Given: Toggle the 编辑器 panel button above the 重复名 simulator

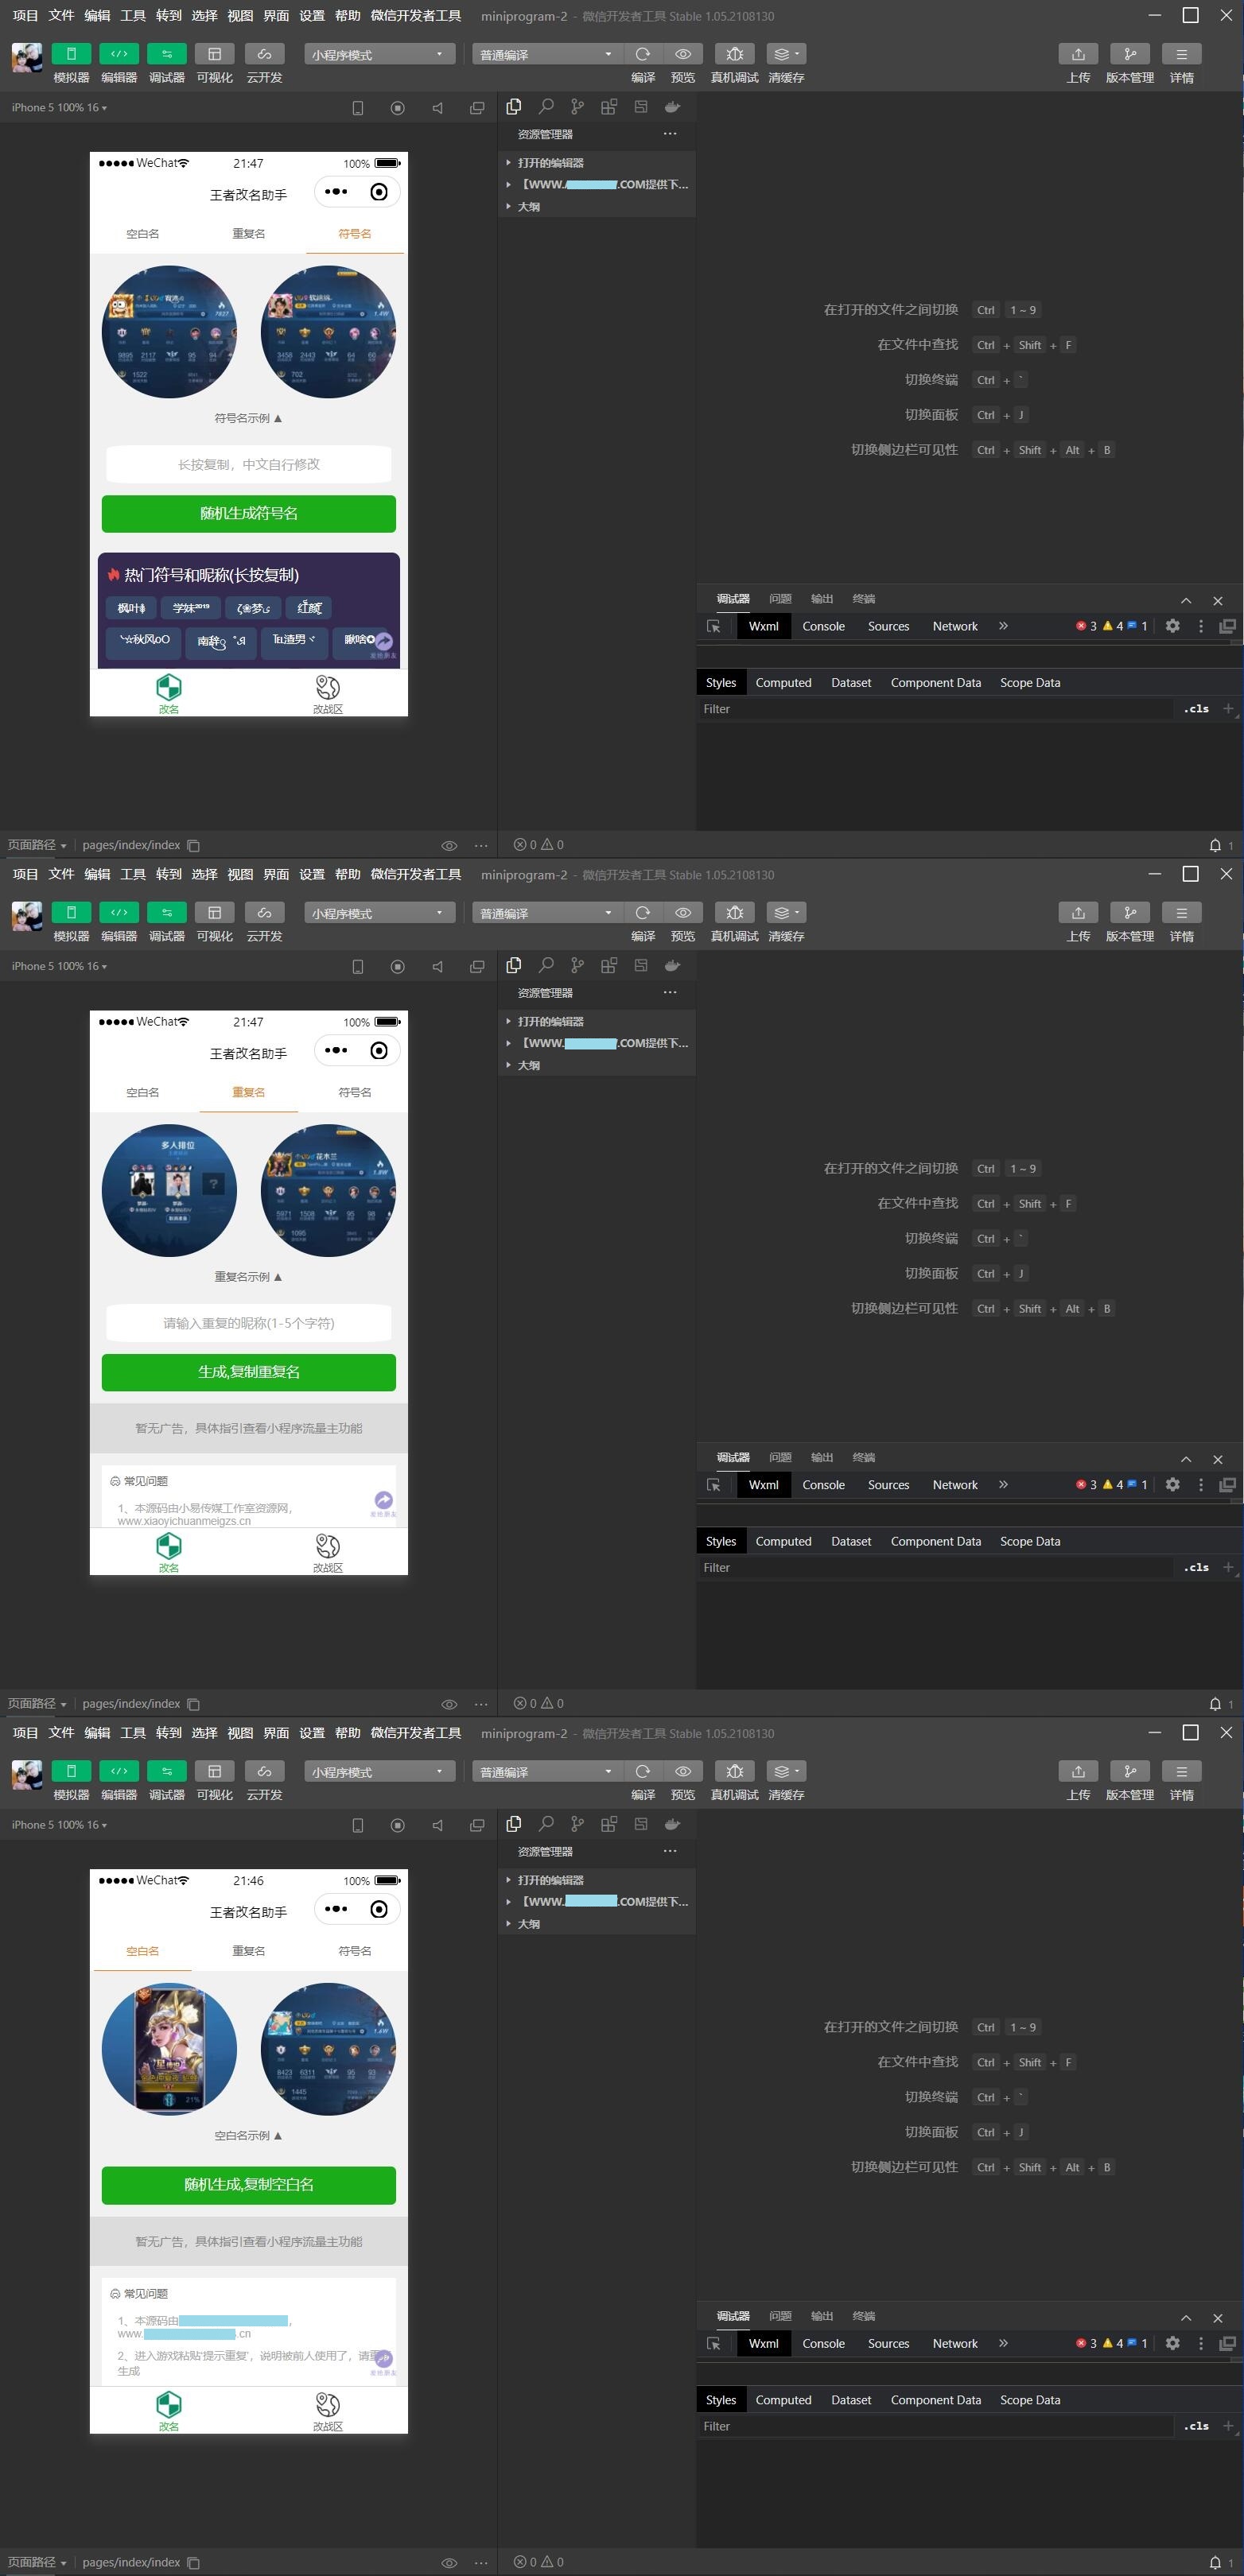Looking at the screenshot, I should (119, 913).
